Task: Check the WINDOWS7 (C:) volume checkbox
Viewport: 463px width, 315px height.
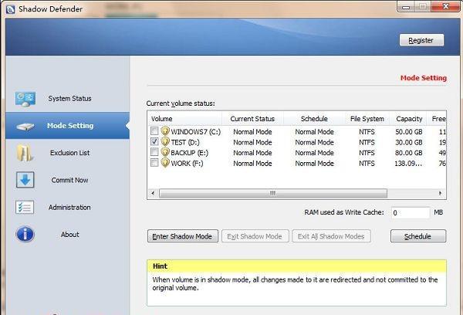Action: pyautogui.click(x=154, y=130)
